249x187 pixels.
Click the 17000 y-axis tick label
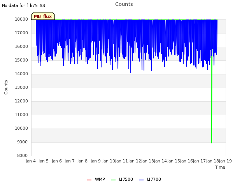point(21,33)
